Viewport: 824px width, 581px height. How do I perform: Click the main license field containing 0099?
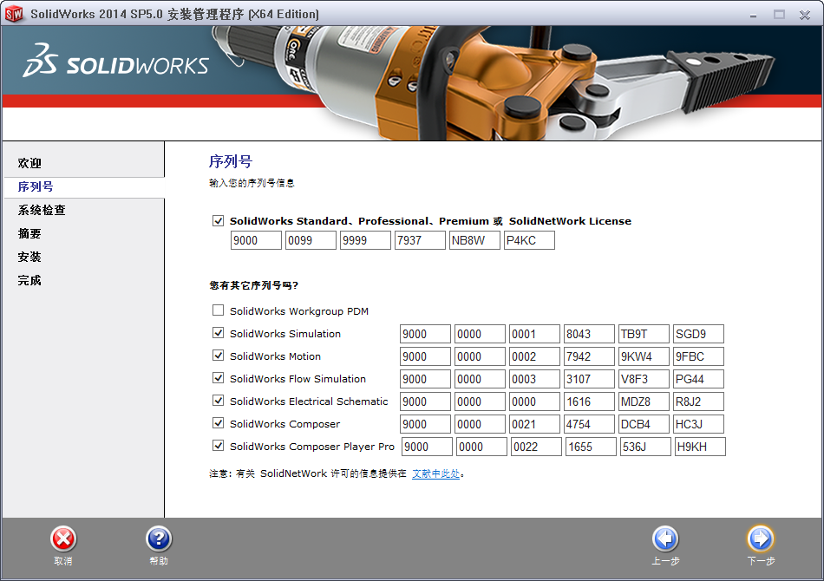point(311,240)
